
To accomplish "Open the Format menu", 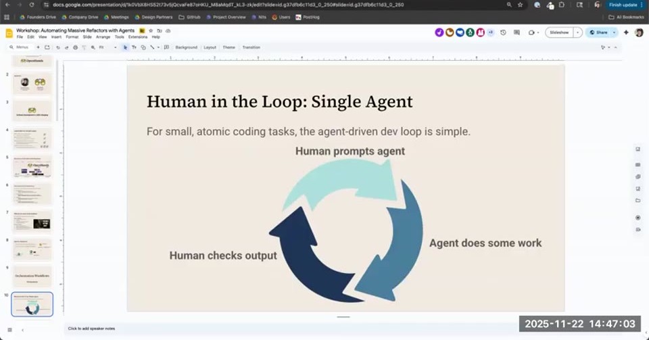I will pos(72,37).
